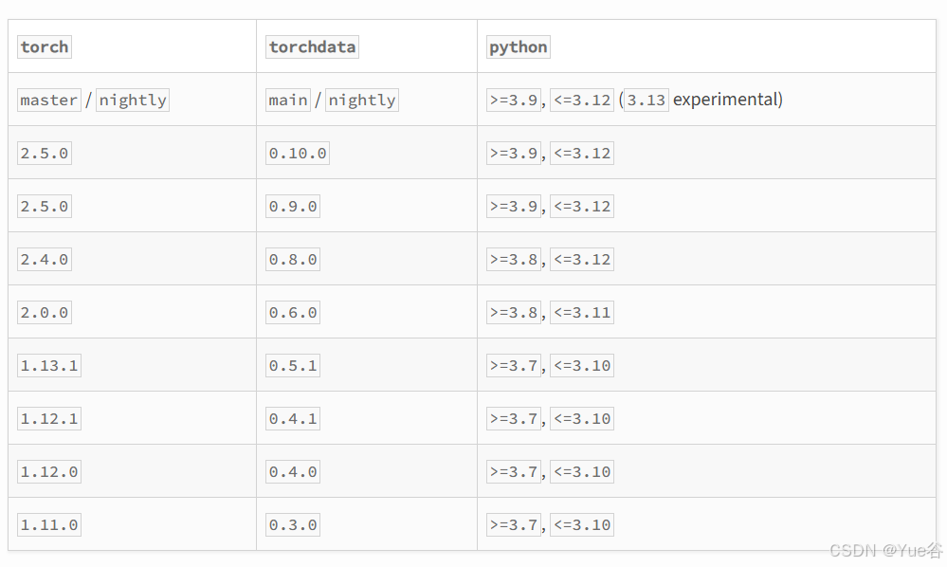Viewport: 947px width, 567px height.
Task: Click the CSDN @Yue watermark text
Action: pos(885,551)
